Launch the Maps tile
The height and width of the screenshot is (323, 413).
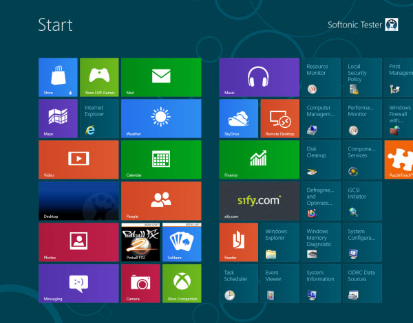(58, 118)
